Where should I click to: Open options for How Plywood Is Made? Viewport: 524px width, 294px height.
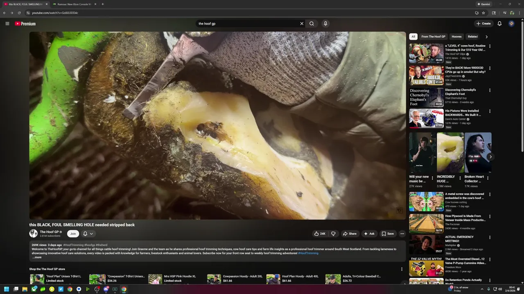pos(490,216)
